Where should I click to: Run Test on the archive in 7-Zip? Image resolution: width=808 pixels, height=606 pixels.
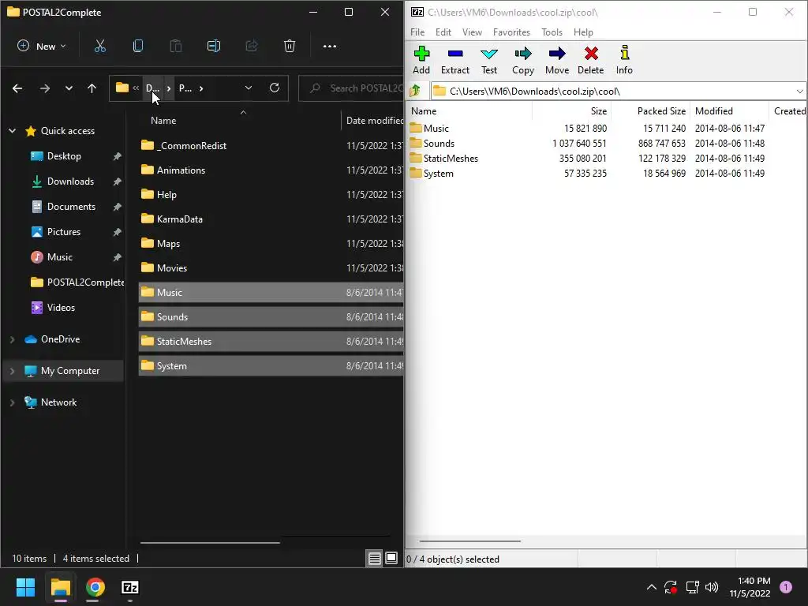[x=489, y=60]
